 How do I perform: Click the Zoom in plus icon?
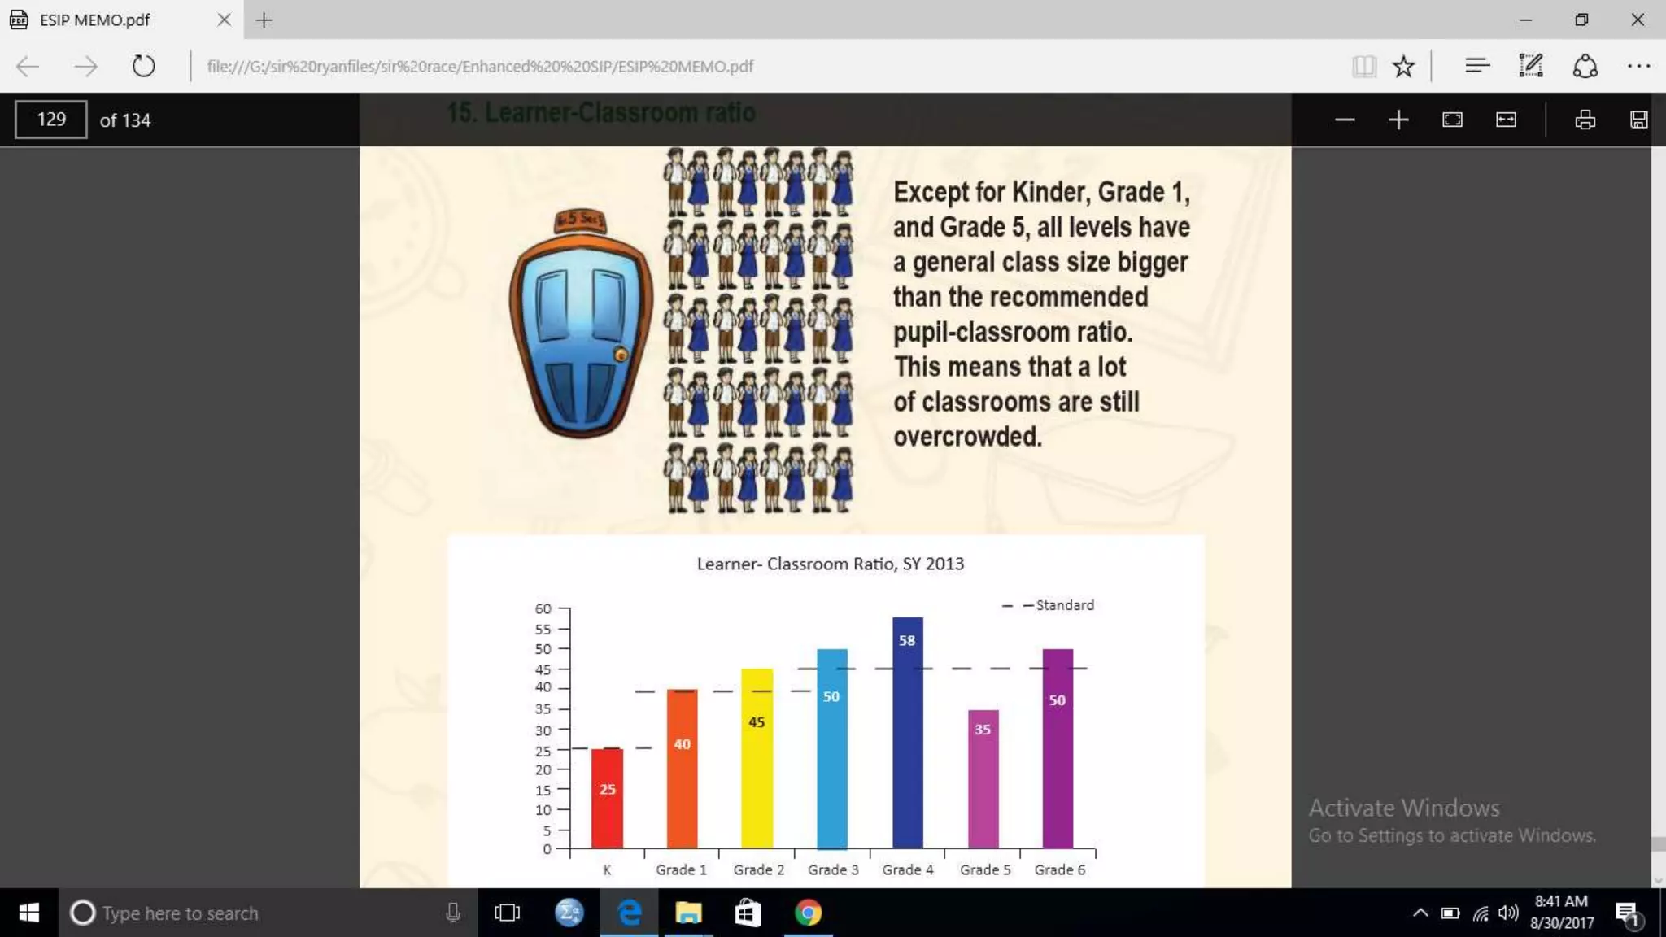(x=1398, y=120)
